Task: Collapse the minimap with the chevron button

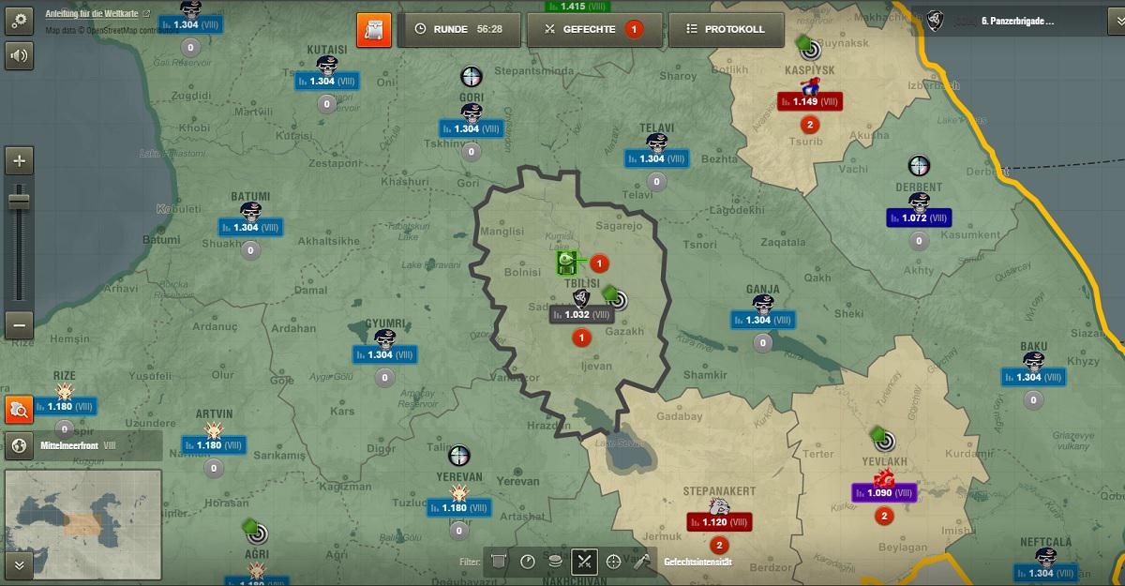Action: click(x=19, y=563)
